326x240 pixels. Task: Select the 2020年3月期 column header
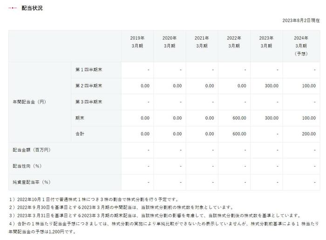point(170,42)
